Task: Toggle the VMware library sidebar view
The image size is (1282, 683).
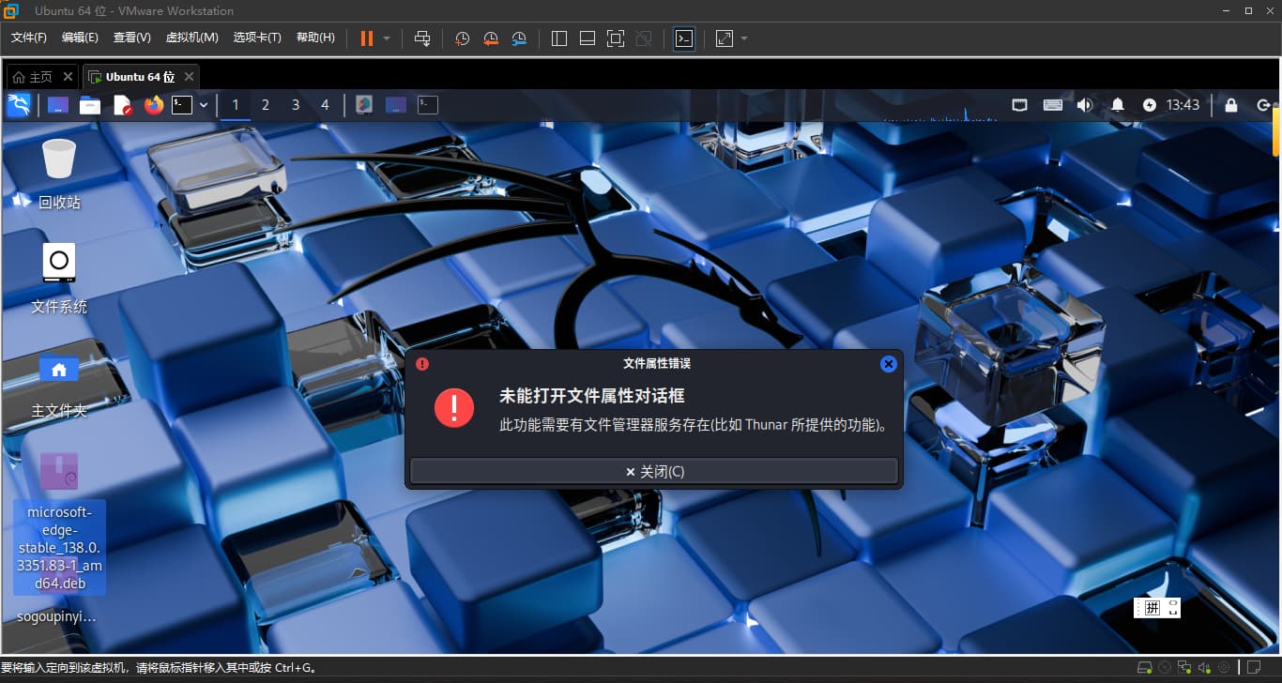Action: click(x=559, y=38)
